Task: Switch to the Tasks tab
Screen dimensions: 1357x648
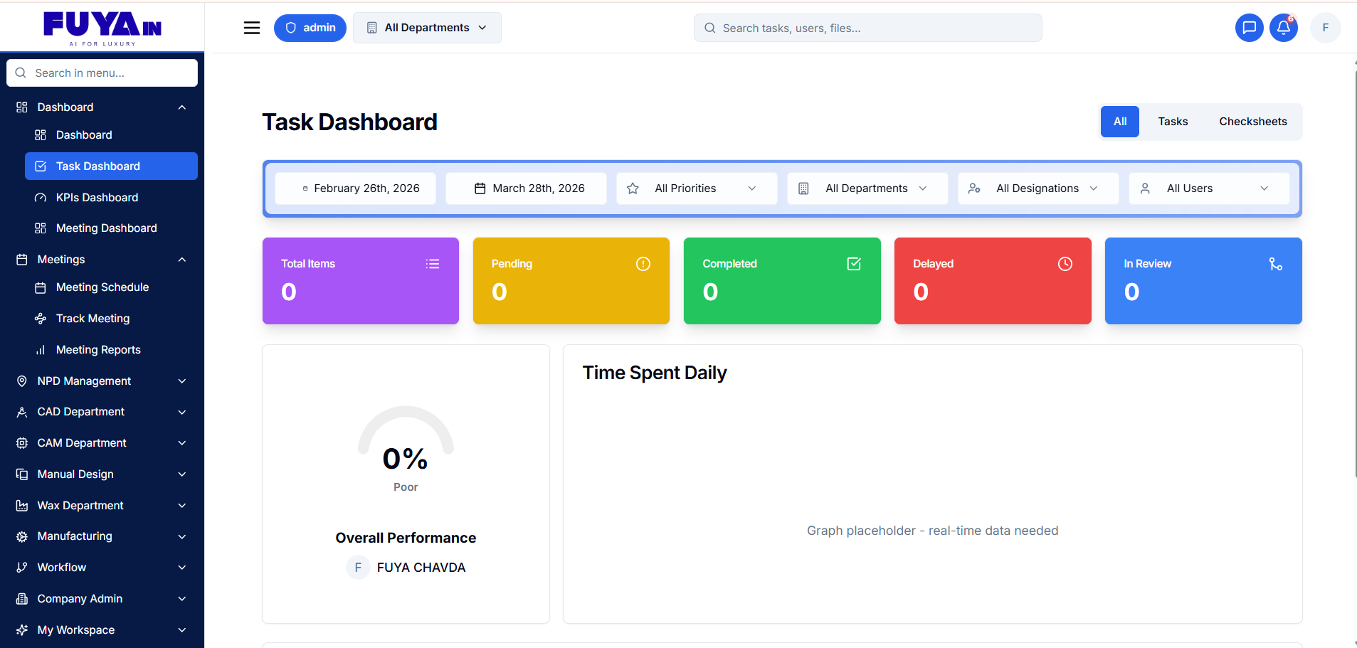Action: (x=1173, y=122)
